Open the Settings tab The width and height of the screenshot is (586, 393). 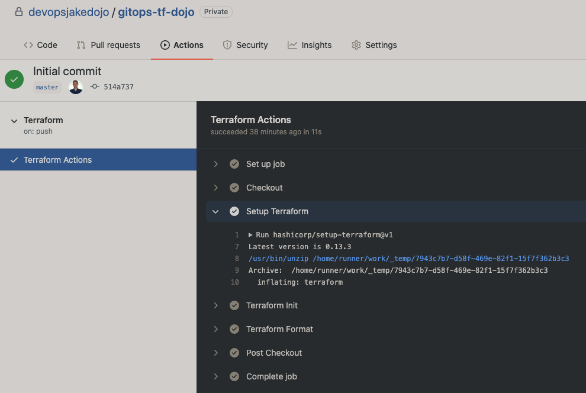(374, 45)
